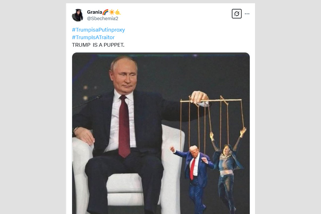Visit the @Sbechemia2 handle link

click(103, 19)
